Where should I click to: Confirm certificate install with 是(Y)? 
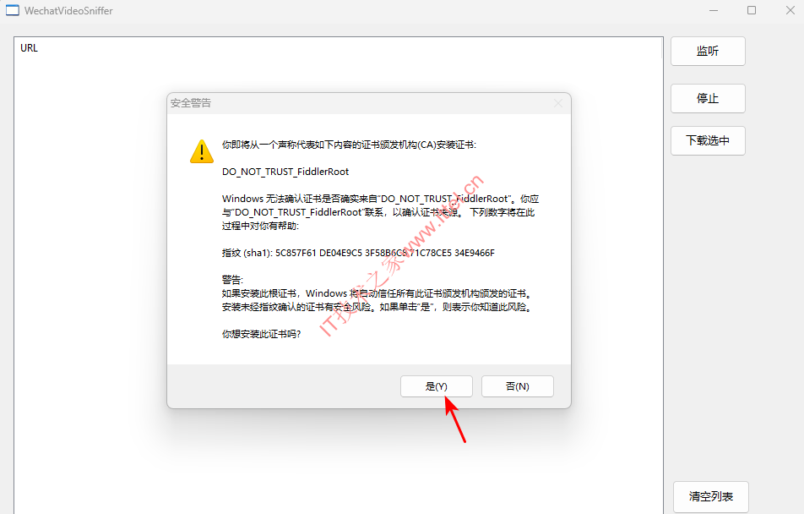[x=437, y=386]
